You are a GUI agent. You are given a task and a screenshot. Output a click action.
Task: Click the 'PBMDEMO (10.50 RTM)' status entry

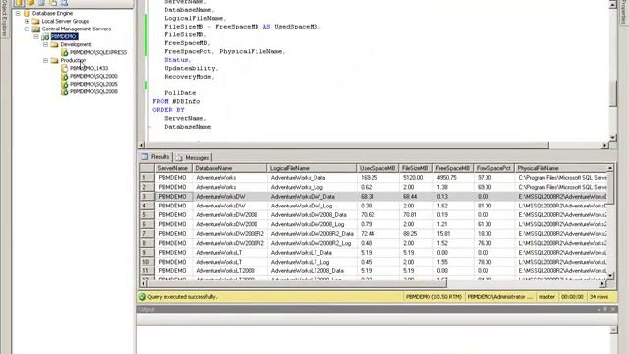pyautogui.click(x=433, y=297)
